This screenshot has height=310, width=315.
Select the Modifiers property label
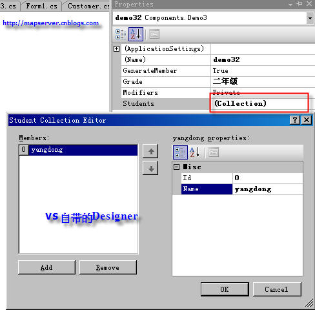tap(166, 92)
